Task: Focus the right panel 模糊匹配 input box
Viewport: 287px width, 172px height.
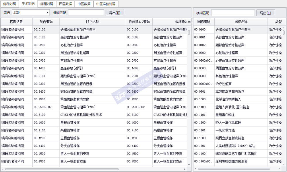Action: (x=233, y=13)
